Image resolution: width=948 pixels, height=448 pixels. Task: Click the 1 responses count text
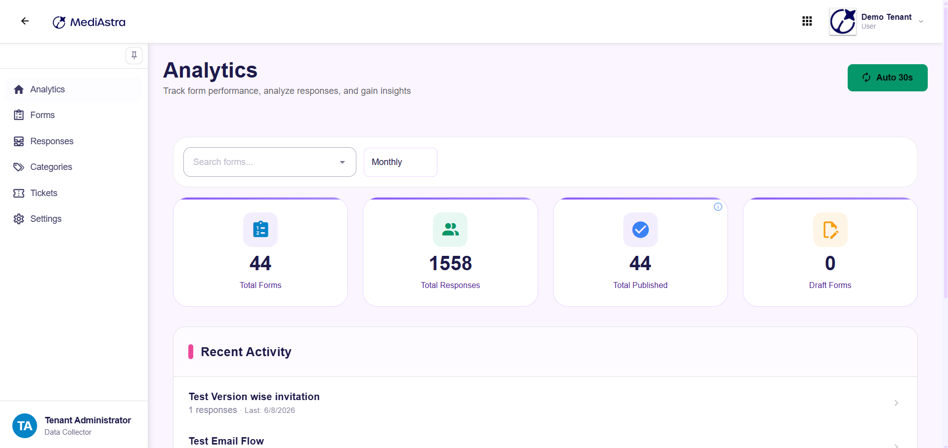tap(213, 410)
